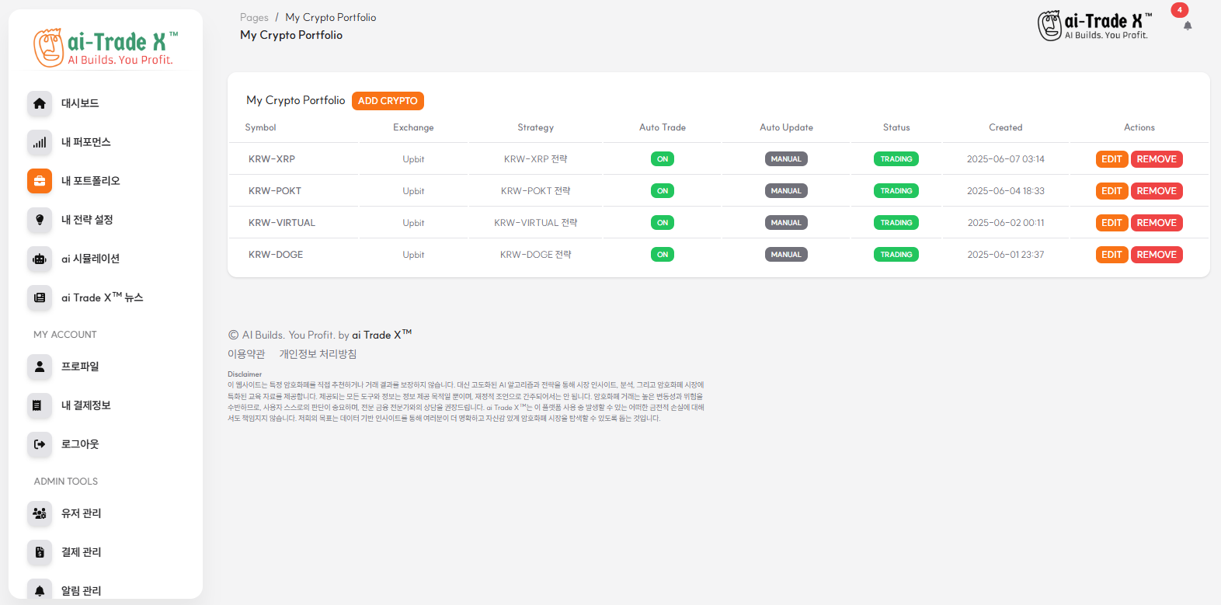The width and height of the screenshot is (1221, 605).
Task: Toggle Auto Trade ON badge for KRW-DOGE
Action: (x=662, y=255)
